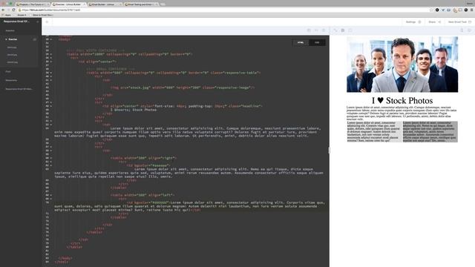Open the Email Builder - Litmus browser tab
475x267 pixels.
pos(105,4)
